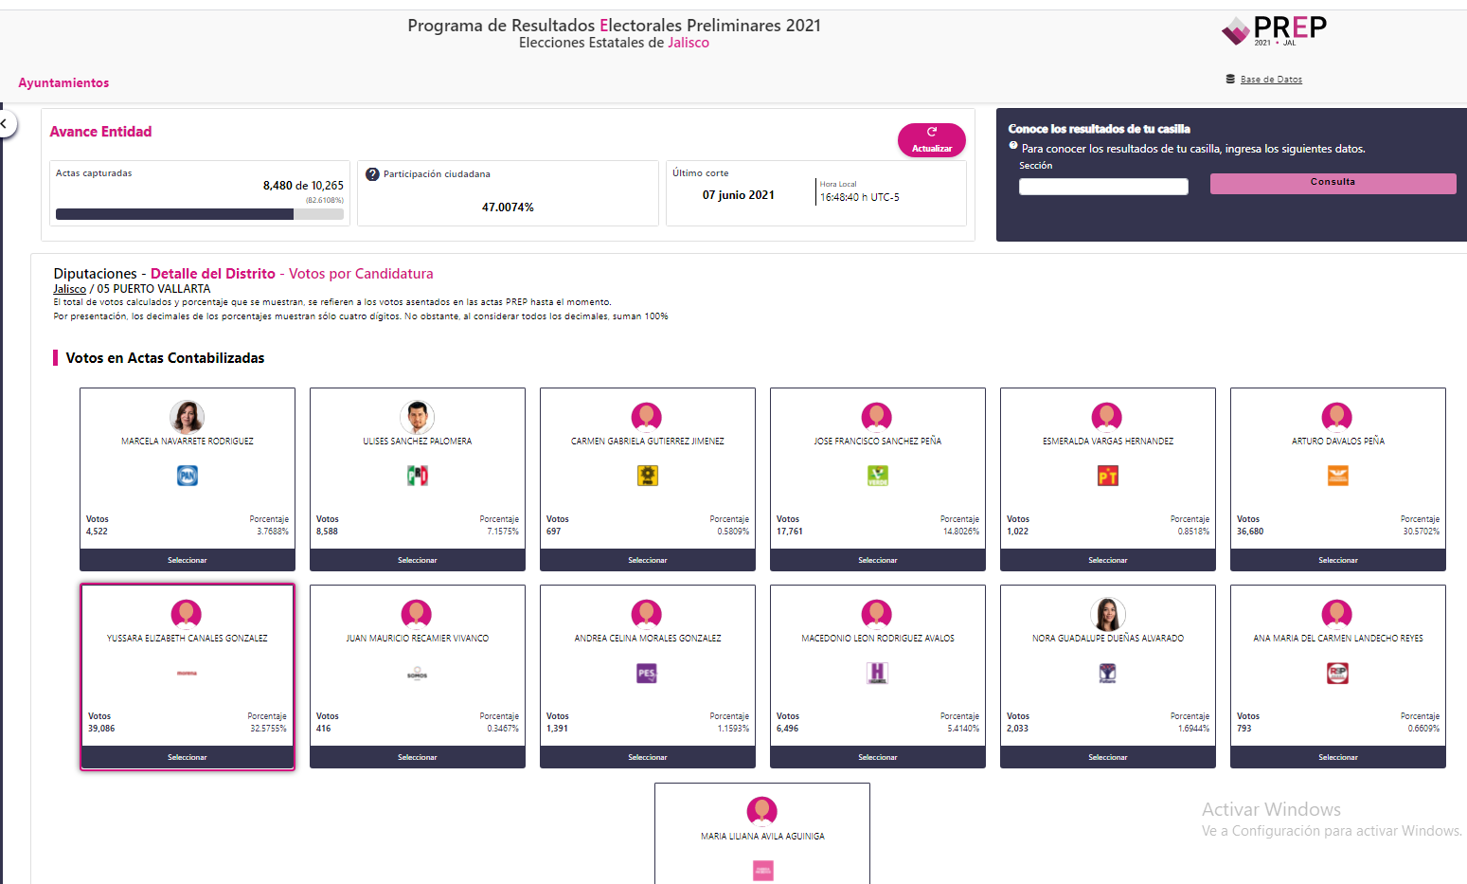Select Jose Francisco Sanchez Peña with Seleccionar
1467x884 pixels.
click(878, 560)
